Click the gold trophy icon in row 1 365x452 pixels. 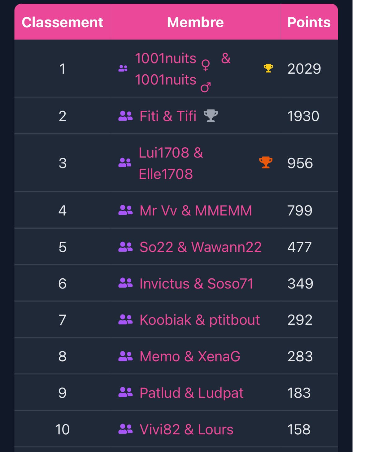pos(268,68)
